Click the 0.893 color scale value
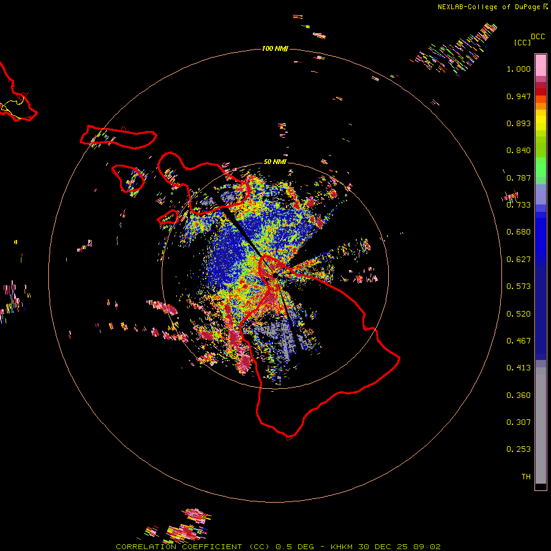 click(x=519, y=123)
